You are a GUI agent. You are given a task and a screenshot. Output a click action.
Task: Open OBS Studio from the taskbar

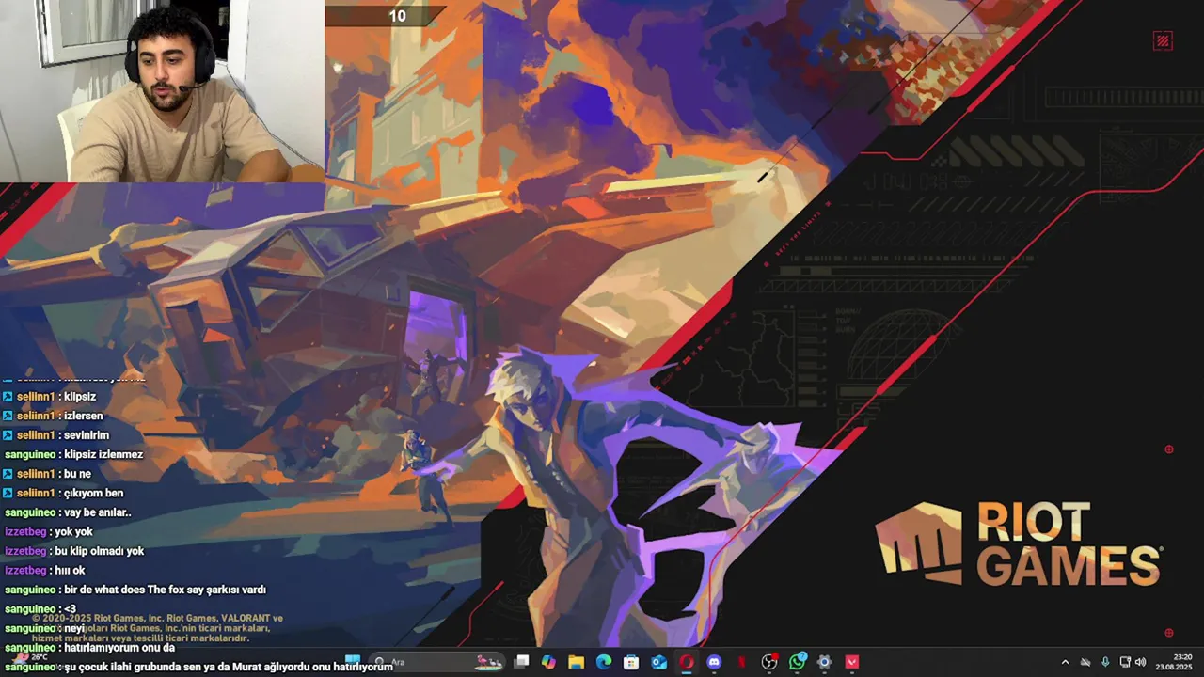tap(769, 662)
